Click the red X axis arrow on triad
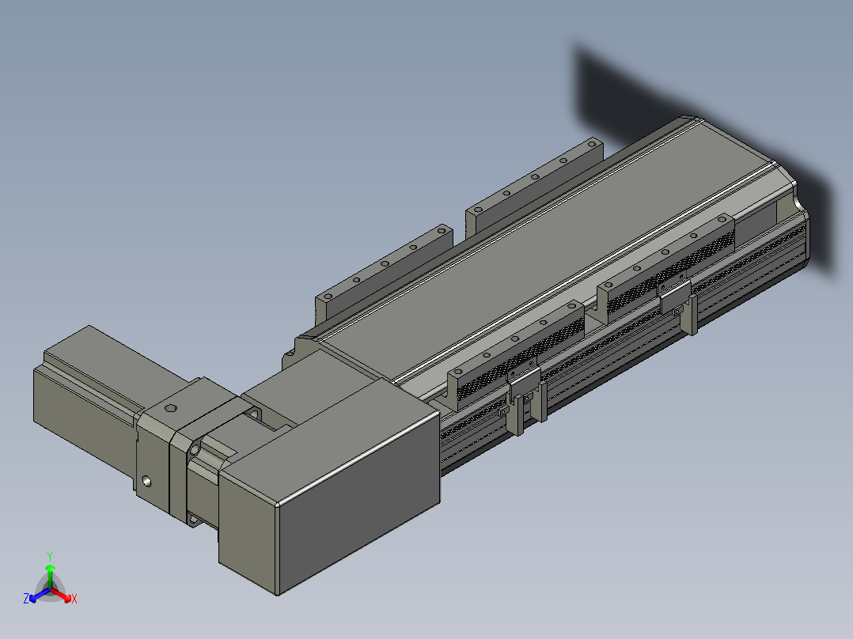 (63, 596)
